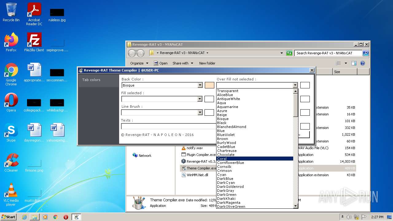Image resolution: width=393 pixels, height=221 pixels.
Task: Select Coral in the color list
Action: click(255, 159)
